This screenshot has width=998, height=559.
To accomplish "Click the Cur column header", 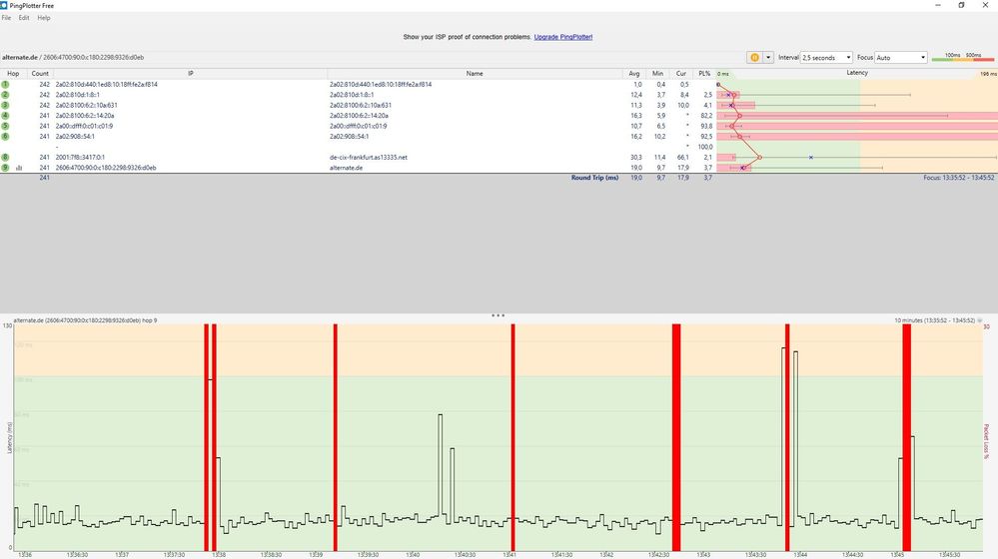I will coord(681,74).
